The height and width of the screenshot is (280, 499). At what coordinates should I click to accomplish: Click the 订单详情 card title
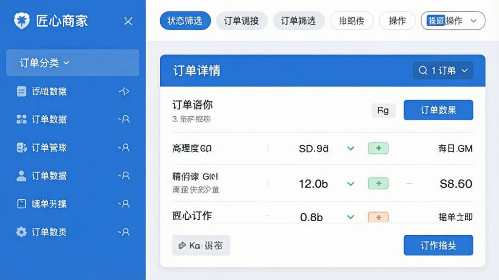pos(197,70)
